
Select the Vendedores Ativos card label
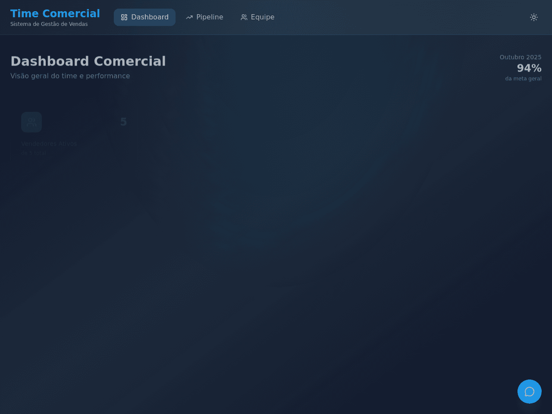coord(49,144)
